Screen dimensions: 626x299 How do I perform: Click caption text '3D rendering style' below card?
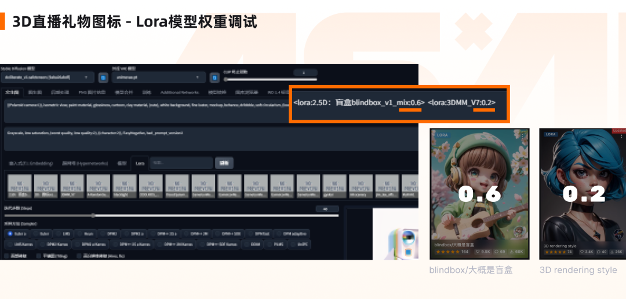[578, 270]
